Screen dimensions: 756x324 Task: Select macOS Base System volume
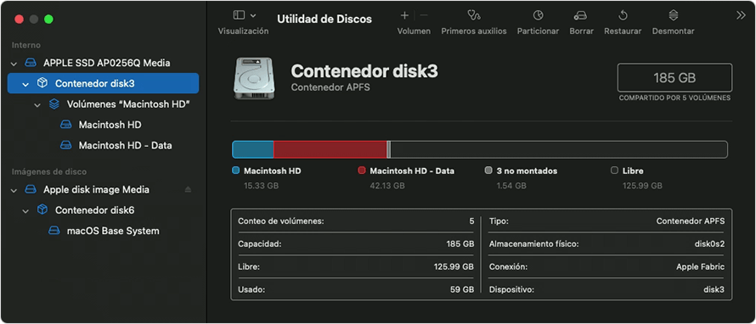click(113, 231)
